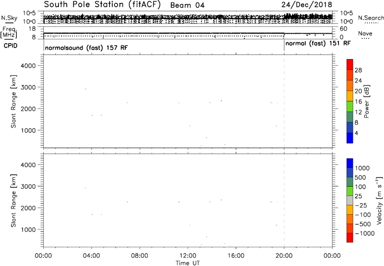Click the "10^5" tick beside N.Search

point(346,13)
